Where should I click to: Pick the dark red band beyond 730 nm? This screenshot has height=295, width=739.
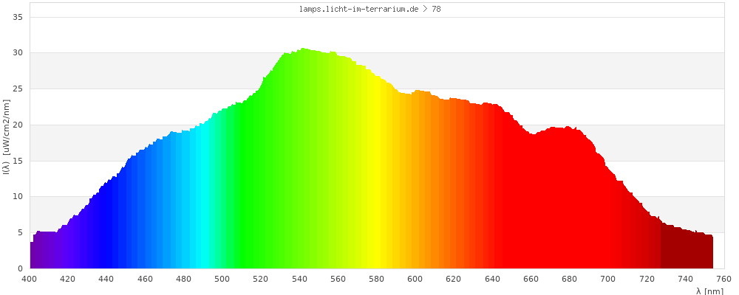tap(687, 252)
